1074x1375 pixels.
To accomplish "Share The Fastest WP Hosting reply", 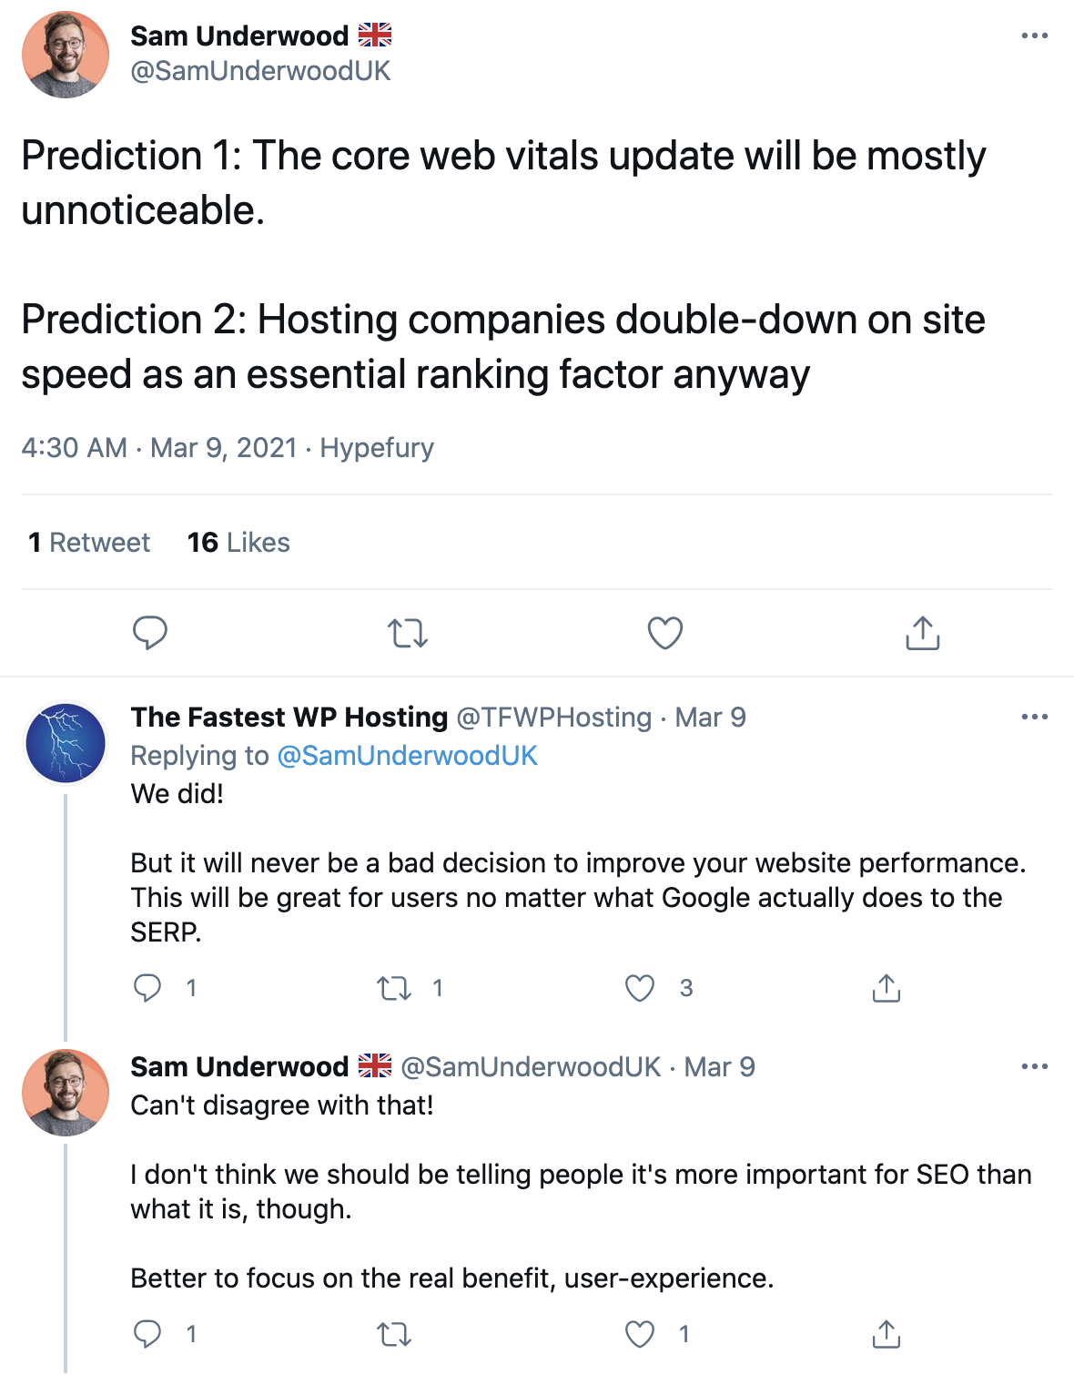I will [x=886, y=988].
